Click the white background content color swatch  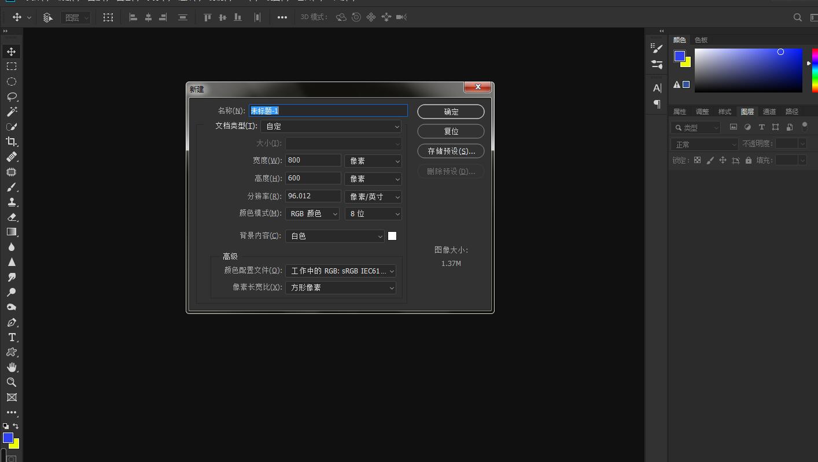(392, 236)
